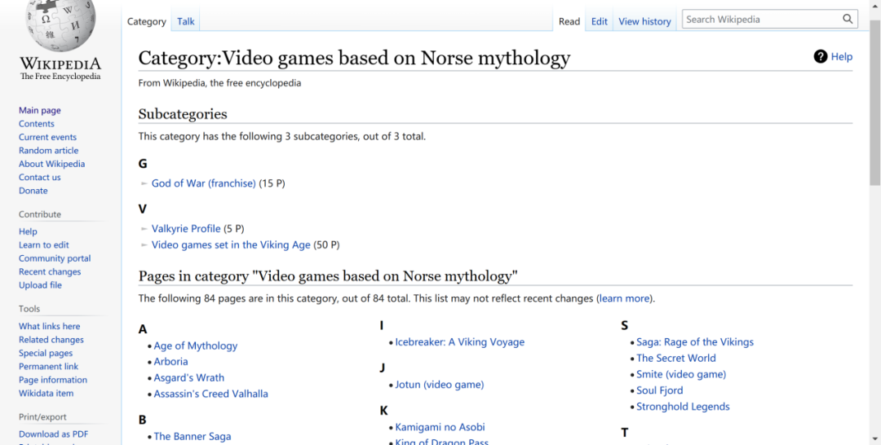This screenshot has width=881, height=445.
Task: Click the Help question mark icon
Action: pos(821,56)
